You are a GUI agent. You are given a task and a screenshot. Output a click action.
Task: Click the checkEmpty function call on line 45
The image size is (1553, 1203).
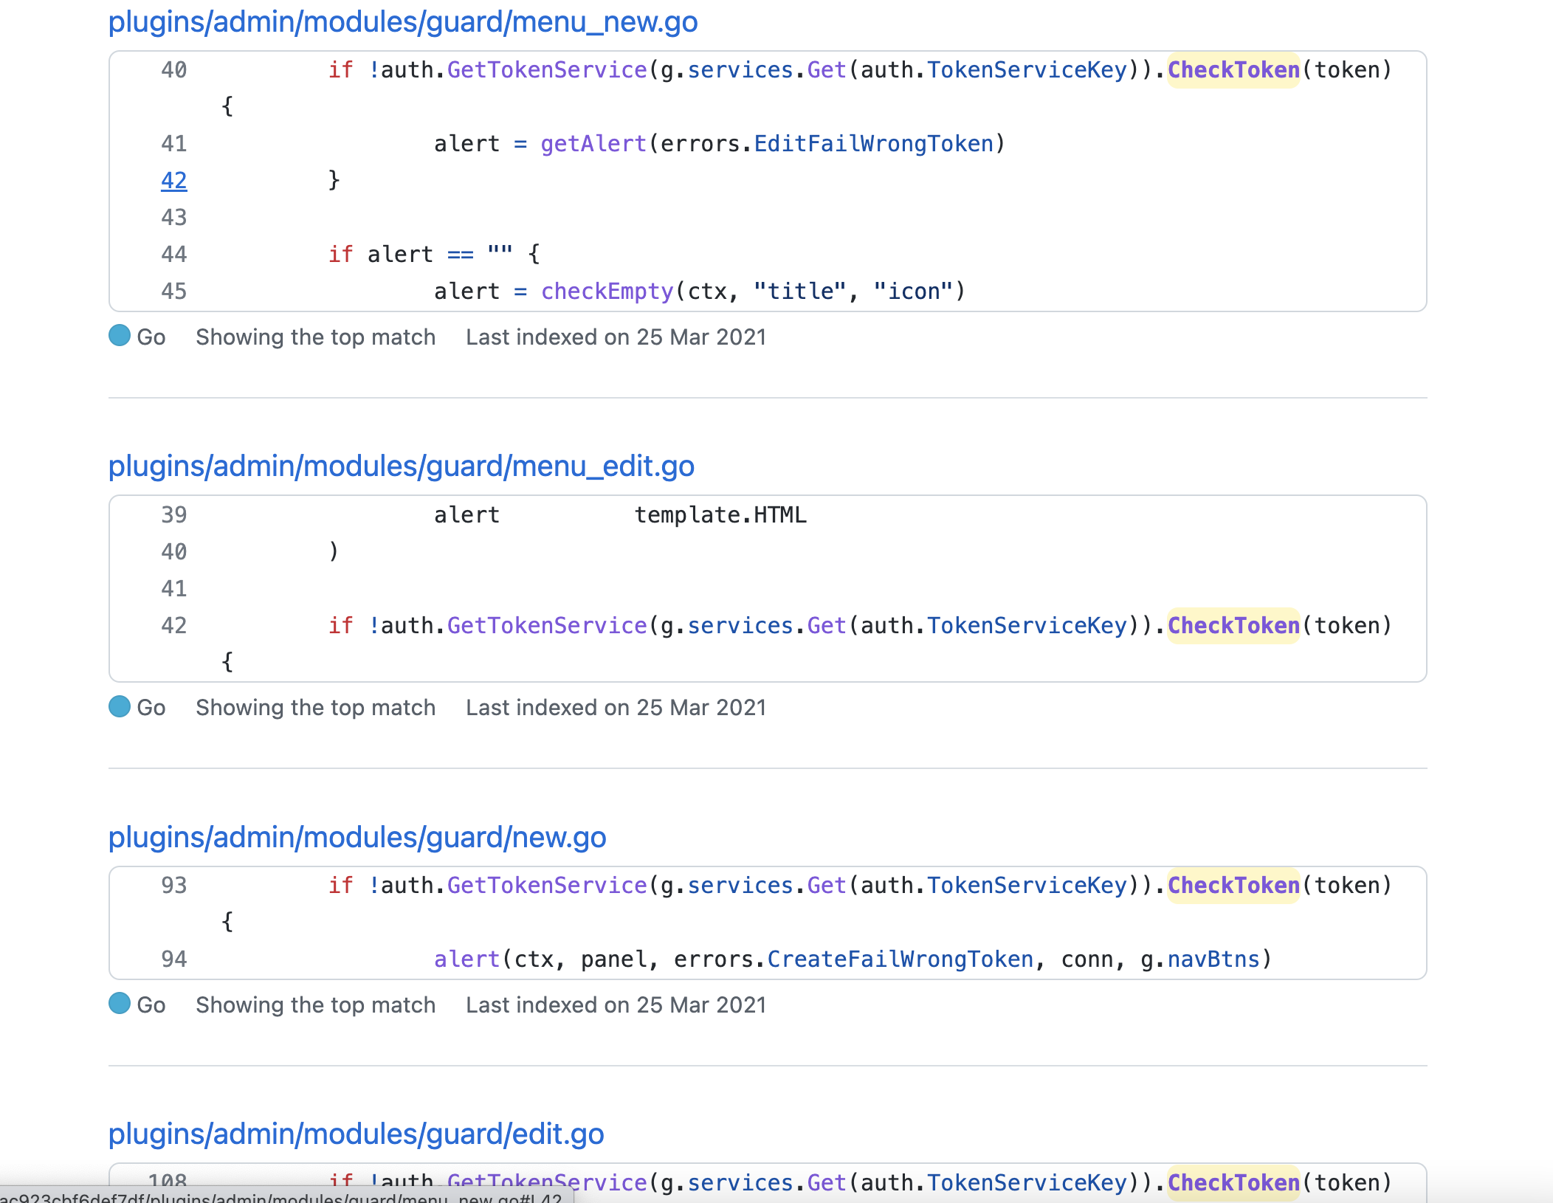607,292
